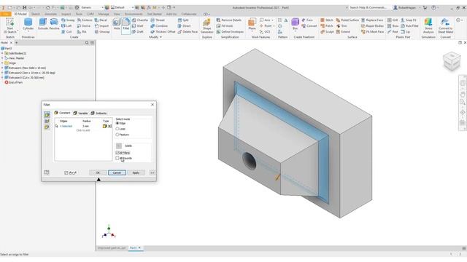Switch to the Constant fillet tab
This screenshot has width=467, height=262.
pos(62,113)
